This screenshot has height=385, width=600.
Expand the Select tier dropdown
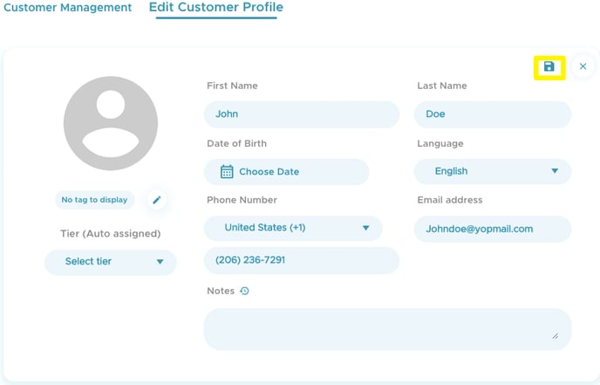point(111,262)
